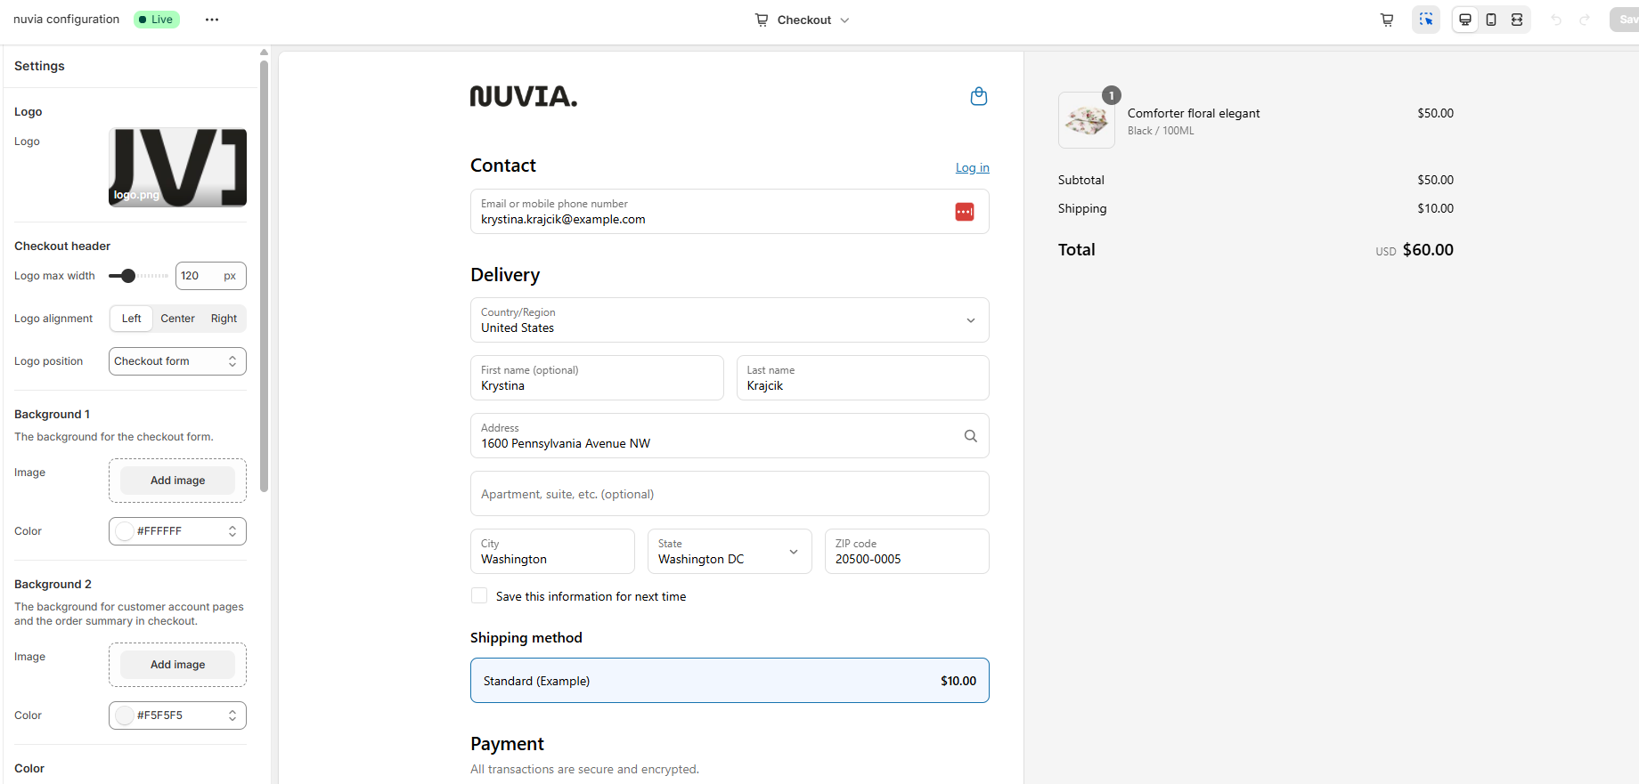The height and width of the screenshot is (784, 1639).
Task: Open the State dropdown
Action: (x=730, y=552)
